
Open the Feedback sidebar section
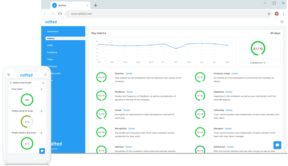point(52,52)
